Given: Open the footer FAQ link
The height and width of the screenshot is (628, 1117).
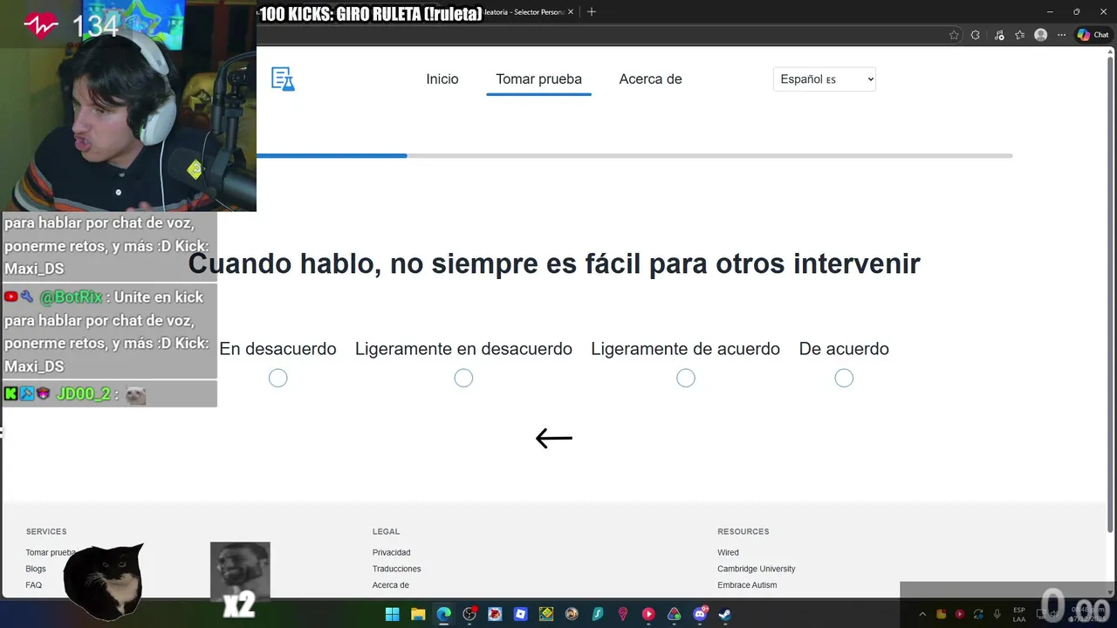Looking at the screenshot, I should point(33,585).
